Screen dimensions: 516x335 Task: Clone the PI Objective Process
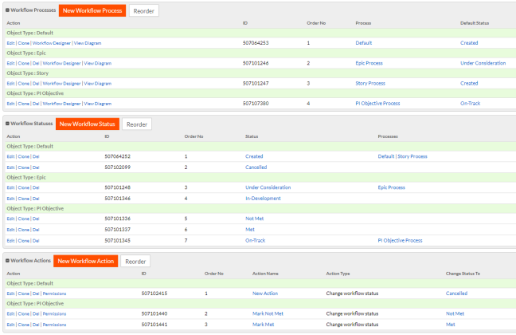[24, 103]
